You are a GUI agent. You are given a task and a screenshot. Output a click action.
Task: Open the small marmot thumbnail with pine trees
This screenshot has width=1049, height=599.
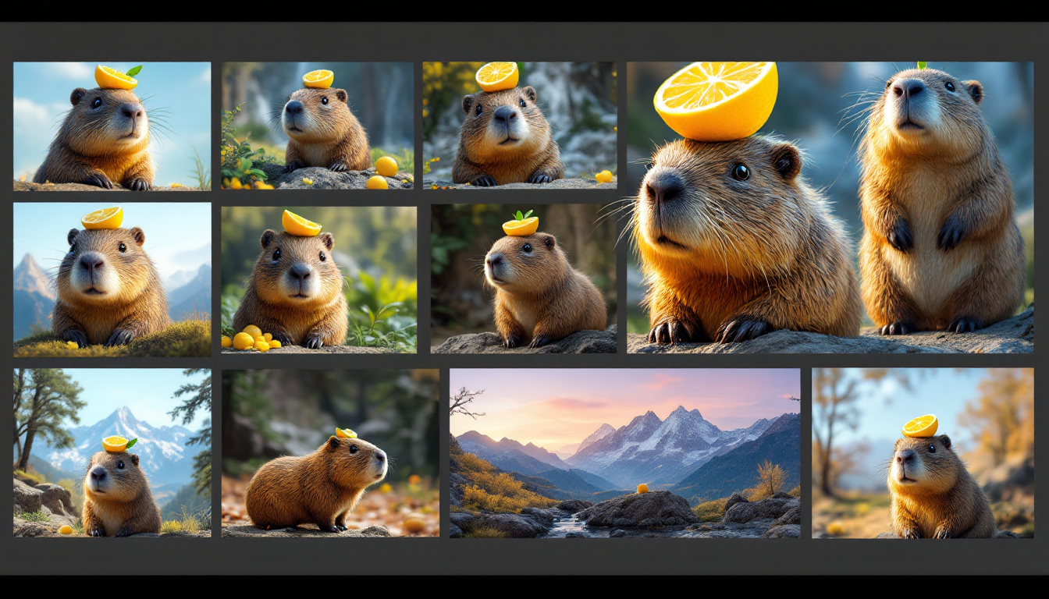[112, 452]
